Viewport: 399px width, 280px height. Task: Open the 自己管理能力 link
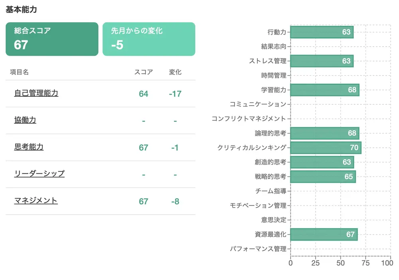pos(36,93)
